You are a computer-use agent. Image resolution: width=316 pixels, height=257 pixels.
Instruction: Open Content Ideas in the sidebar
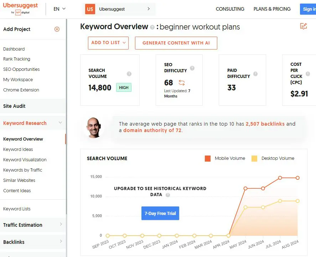(17, 190)
